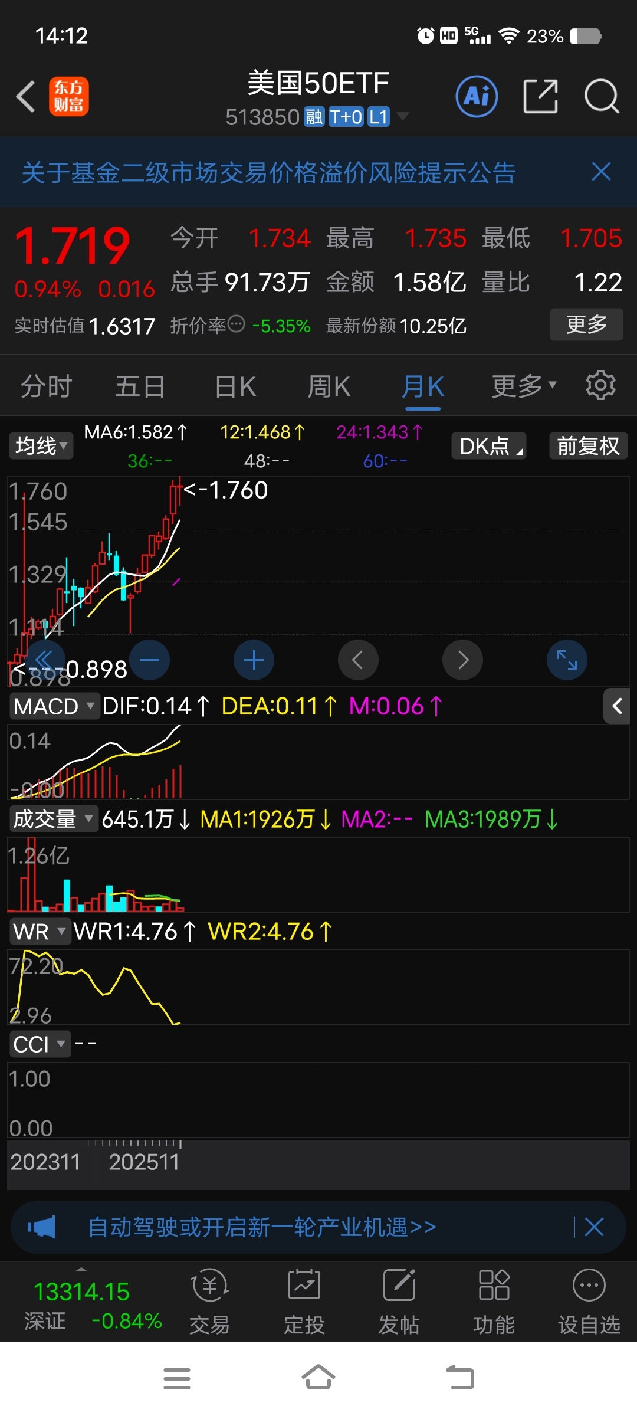Tap the monthly candlestick chart area
This screenshot has height=1416, width=637.
tap(318, 581)
